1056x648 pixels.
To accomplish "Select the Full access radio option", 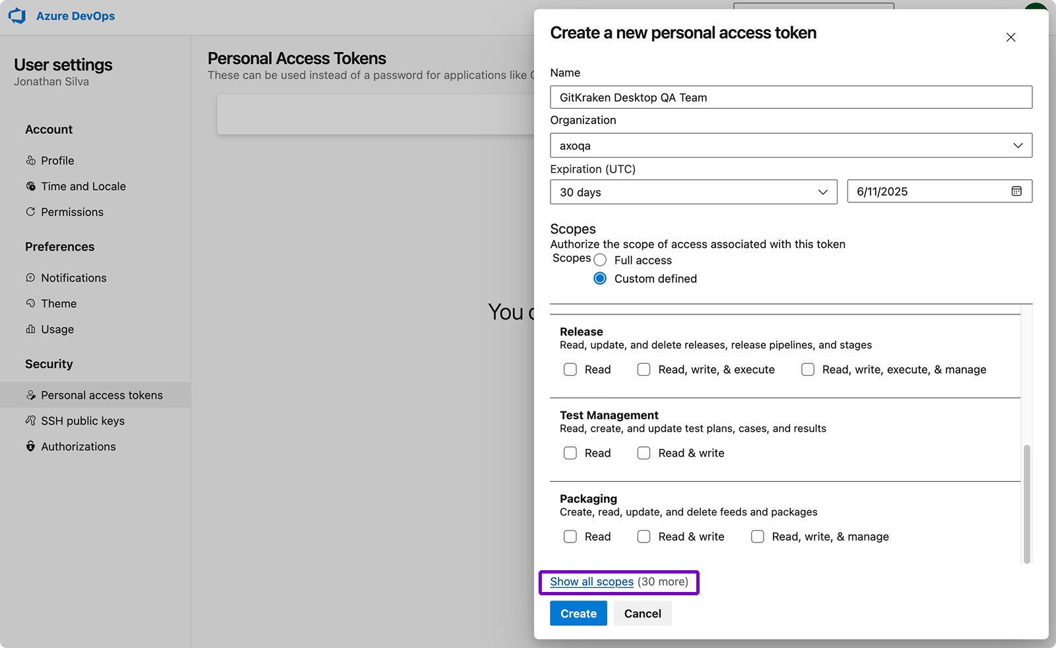I will (x=600, y=260).
